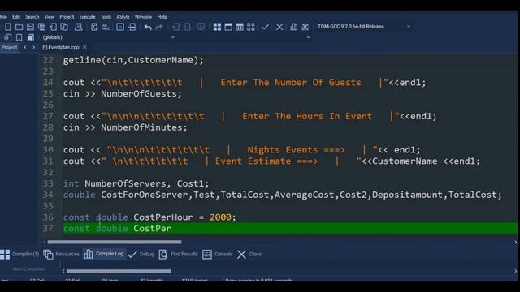Select the Eventplan.cpp editor tab
This screenshot has height=292, width=520.
[61, 47]
